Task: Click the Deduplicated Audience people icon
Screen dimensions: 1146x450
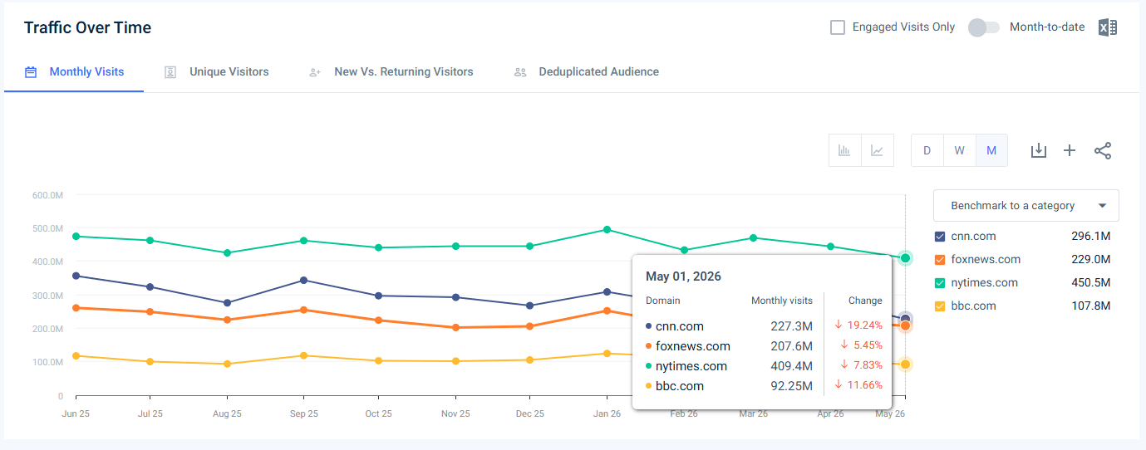Action: (520, 72)
